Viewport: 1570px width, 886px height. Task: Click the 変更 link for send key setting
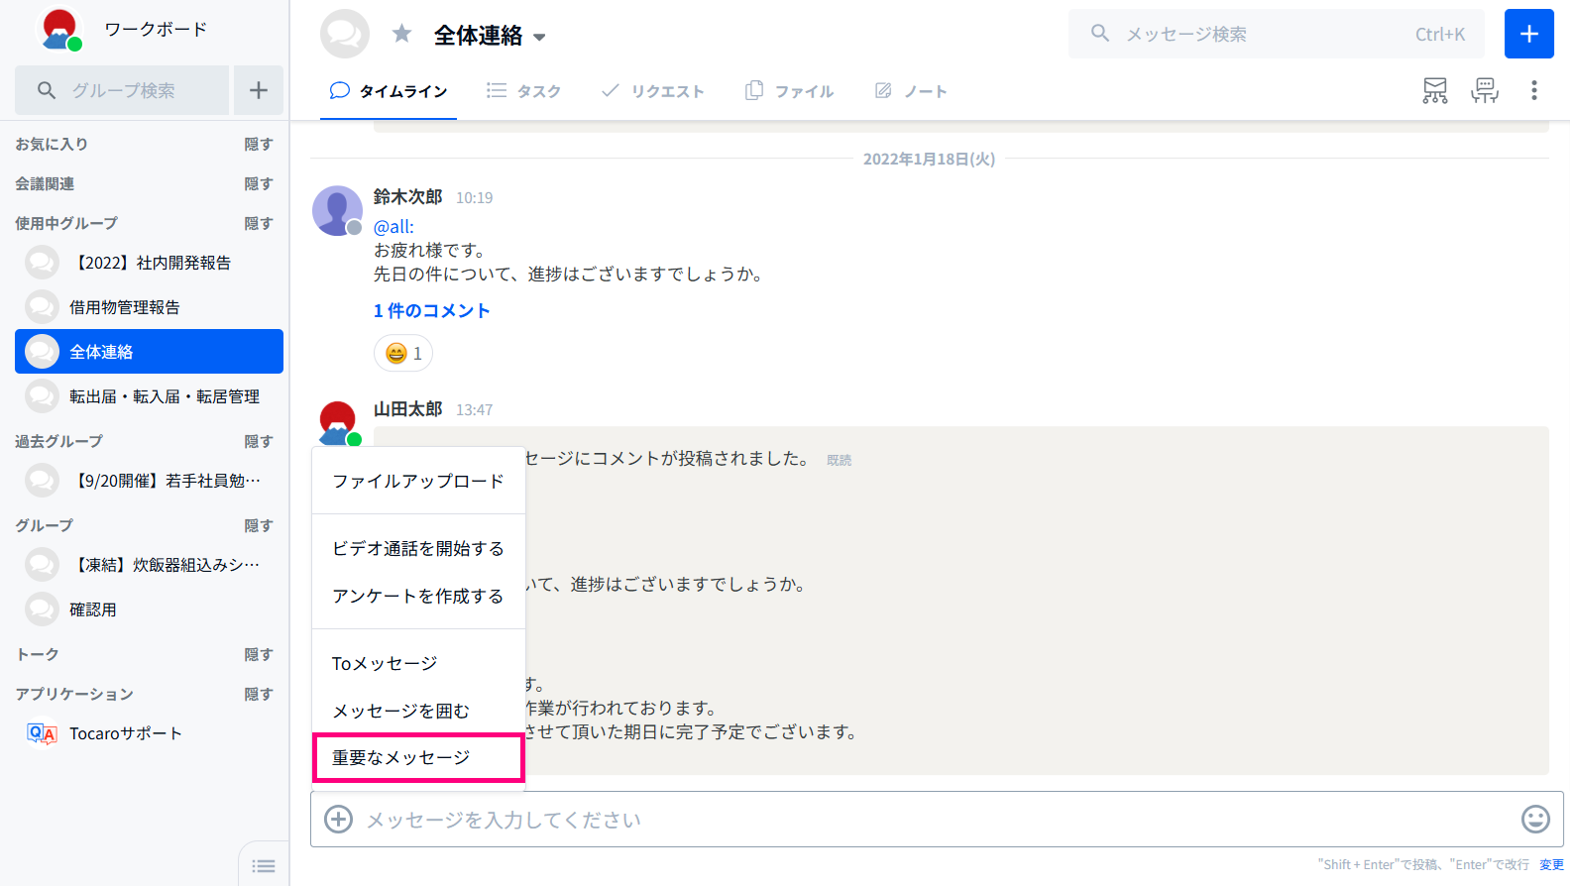[1551, 865]
